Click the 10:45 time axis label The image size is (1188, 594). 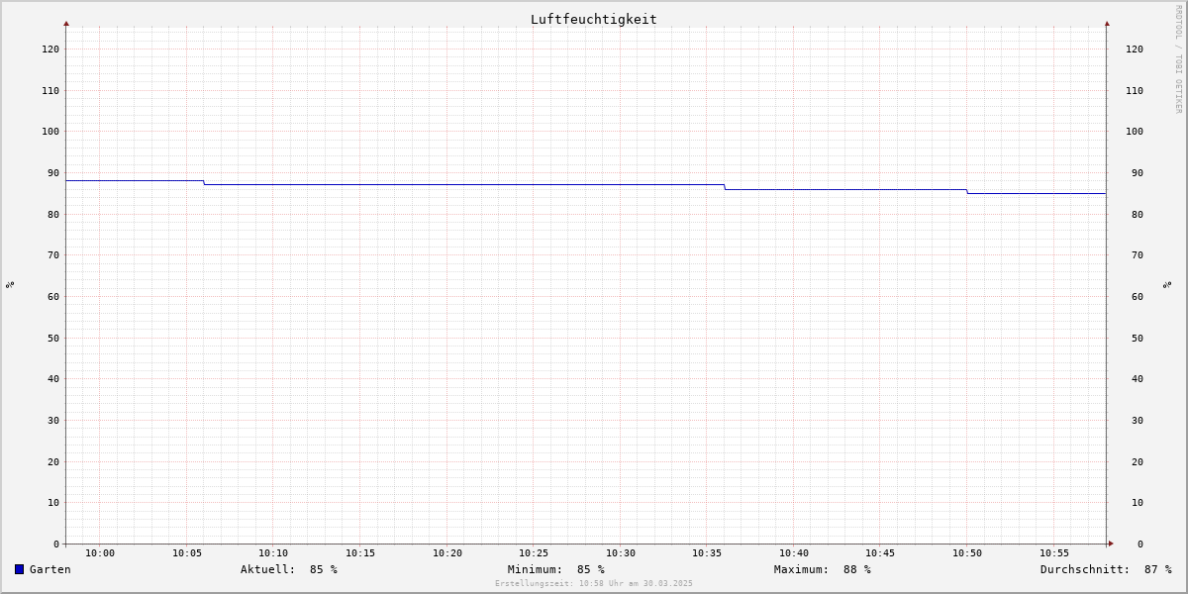coord(880,553)
